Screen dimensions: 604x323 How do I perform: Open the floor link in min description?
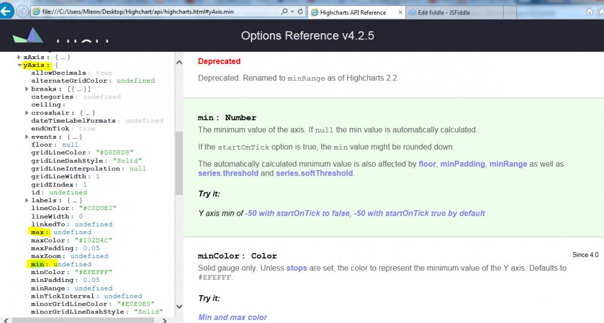(x=427, y=164)
